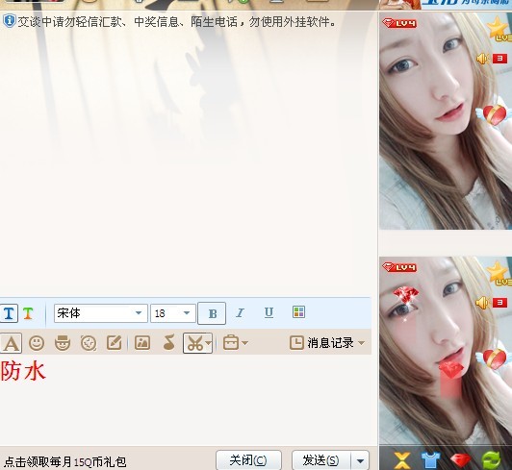512x470 pixels.
Task: Toggle italic formatting
Action: coord(240,313)
